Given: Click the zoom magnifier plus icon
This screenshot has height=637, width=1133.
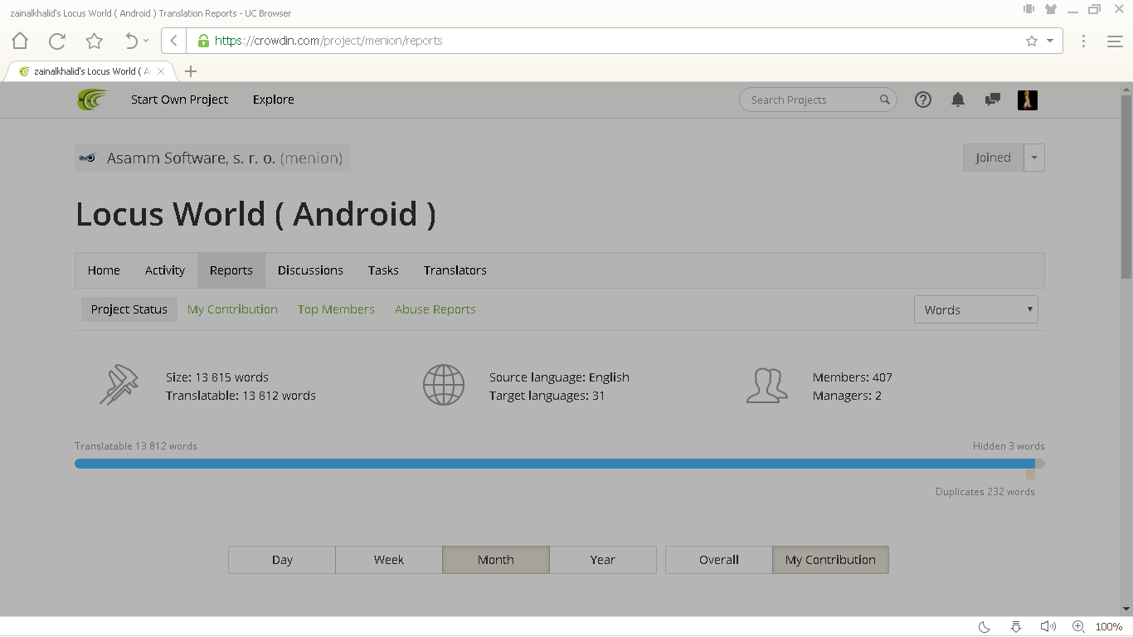Looking at the screenshot, I should coord(1078,627).
